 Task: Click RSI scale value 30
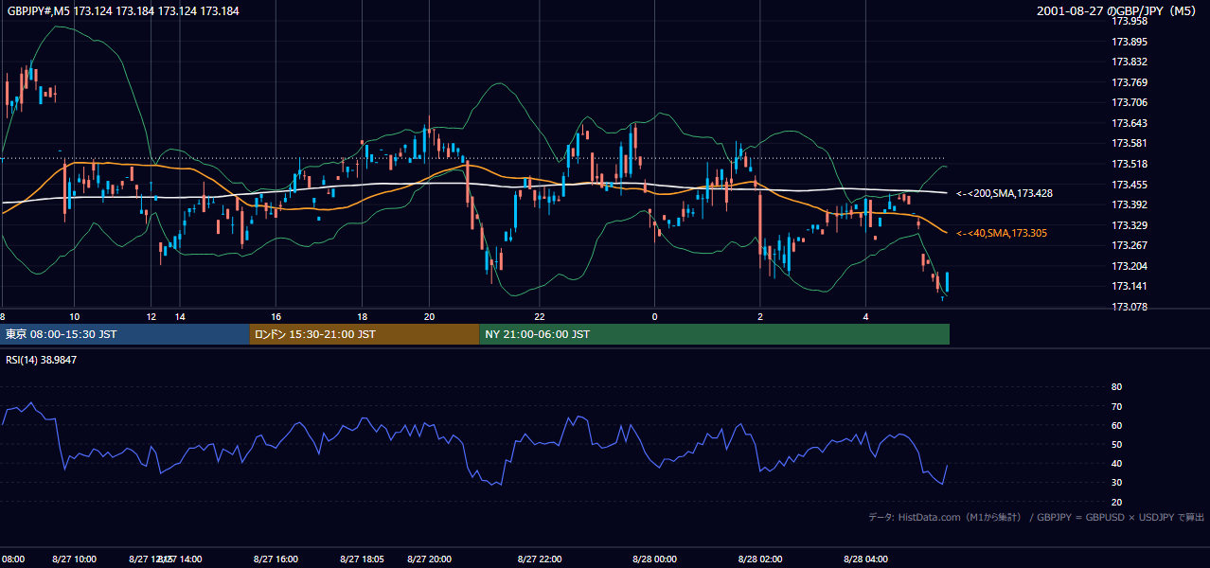(x=1116, y=483)
